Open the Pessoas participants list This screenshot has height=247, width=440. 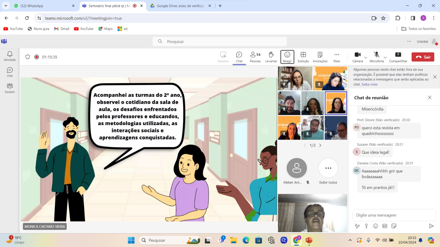255,57
